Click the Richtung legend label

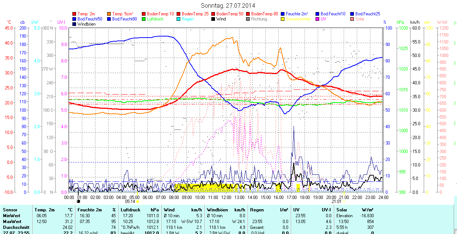click(x=259, y=19)
